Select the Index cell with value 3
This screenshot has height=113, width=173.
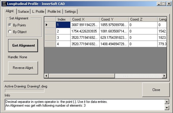point(63,38)
